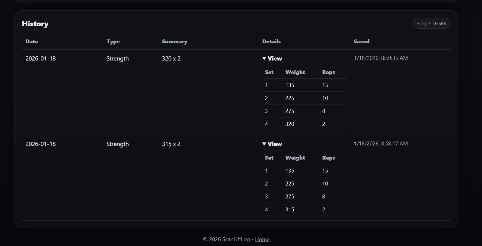Sort by the Date column header
This screenshot has width=482, height=246.
coord(31,42)
